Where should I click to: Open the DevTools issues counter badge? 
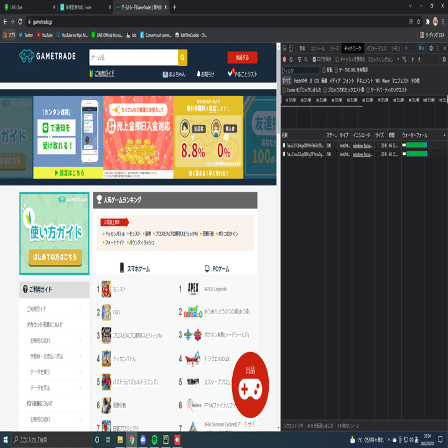[421, 49]
